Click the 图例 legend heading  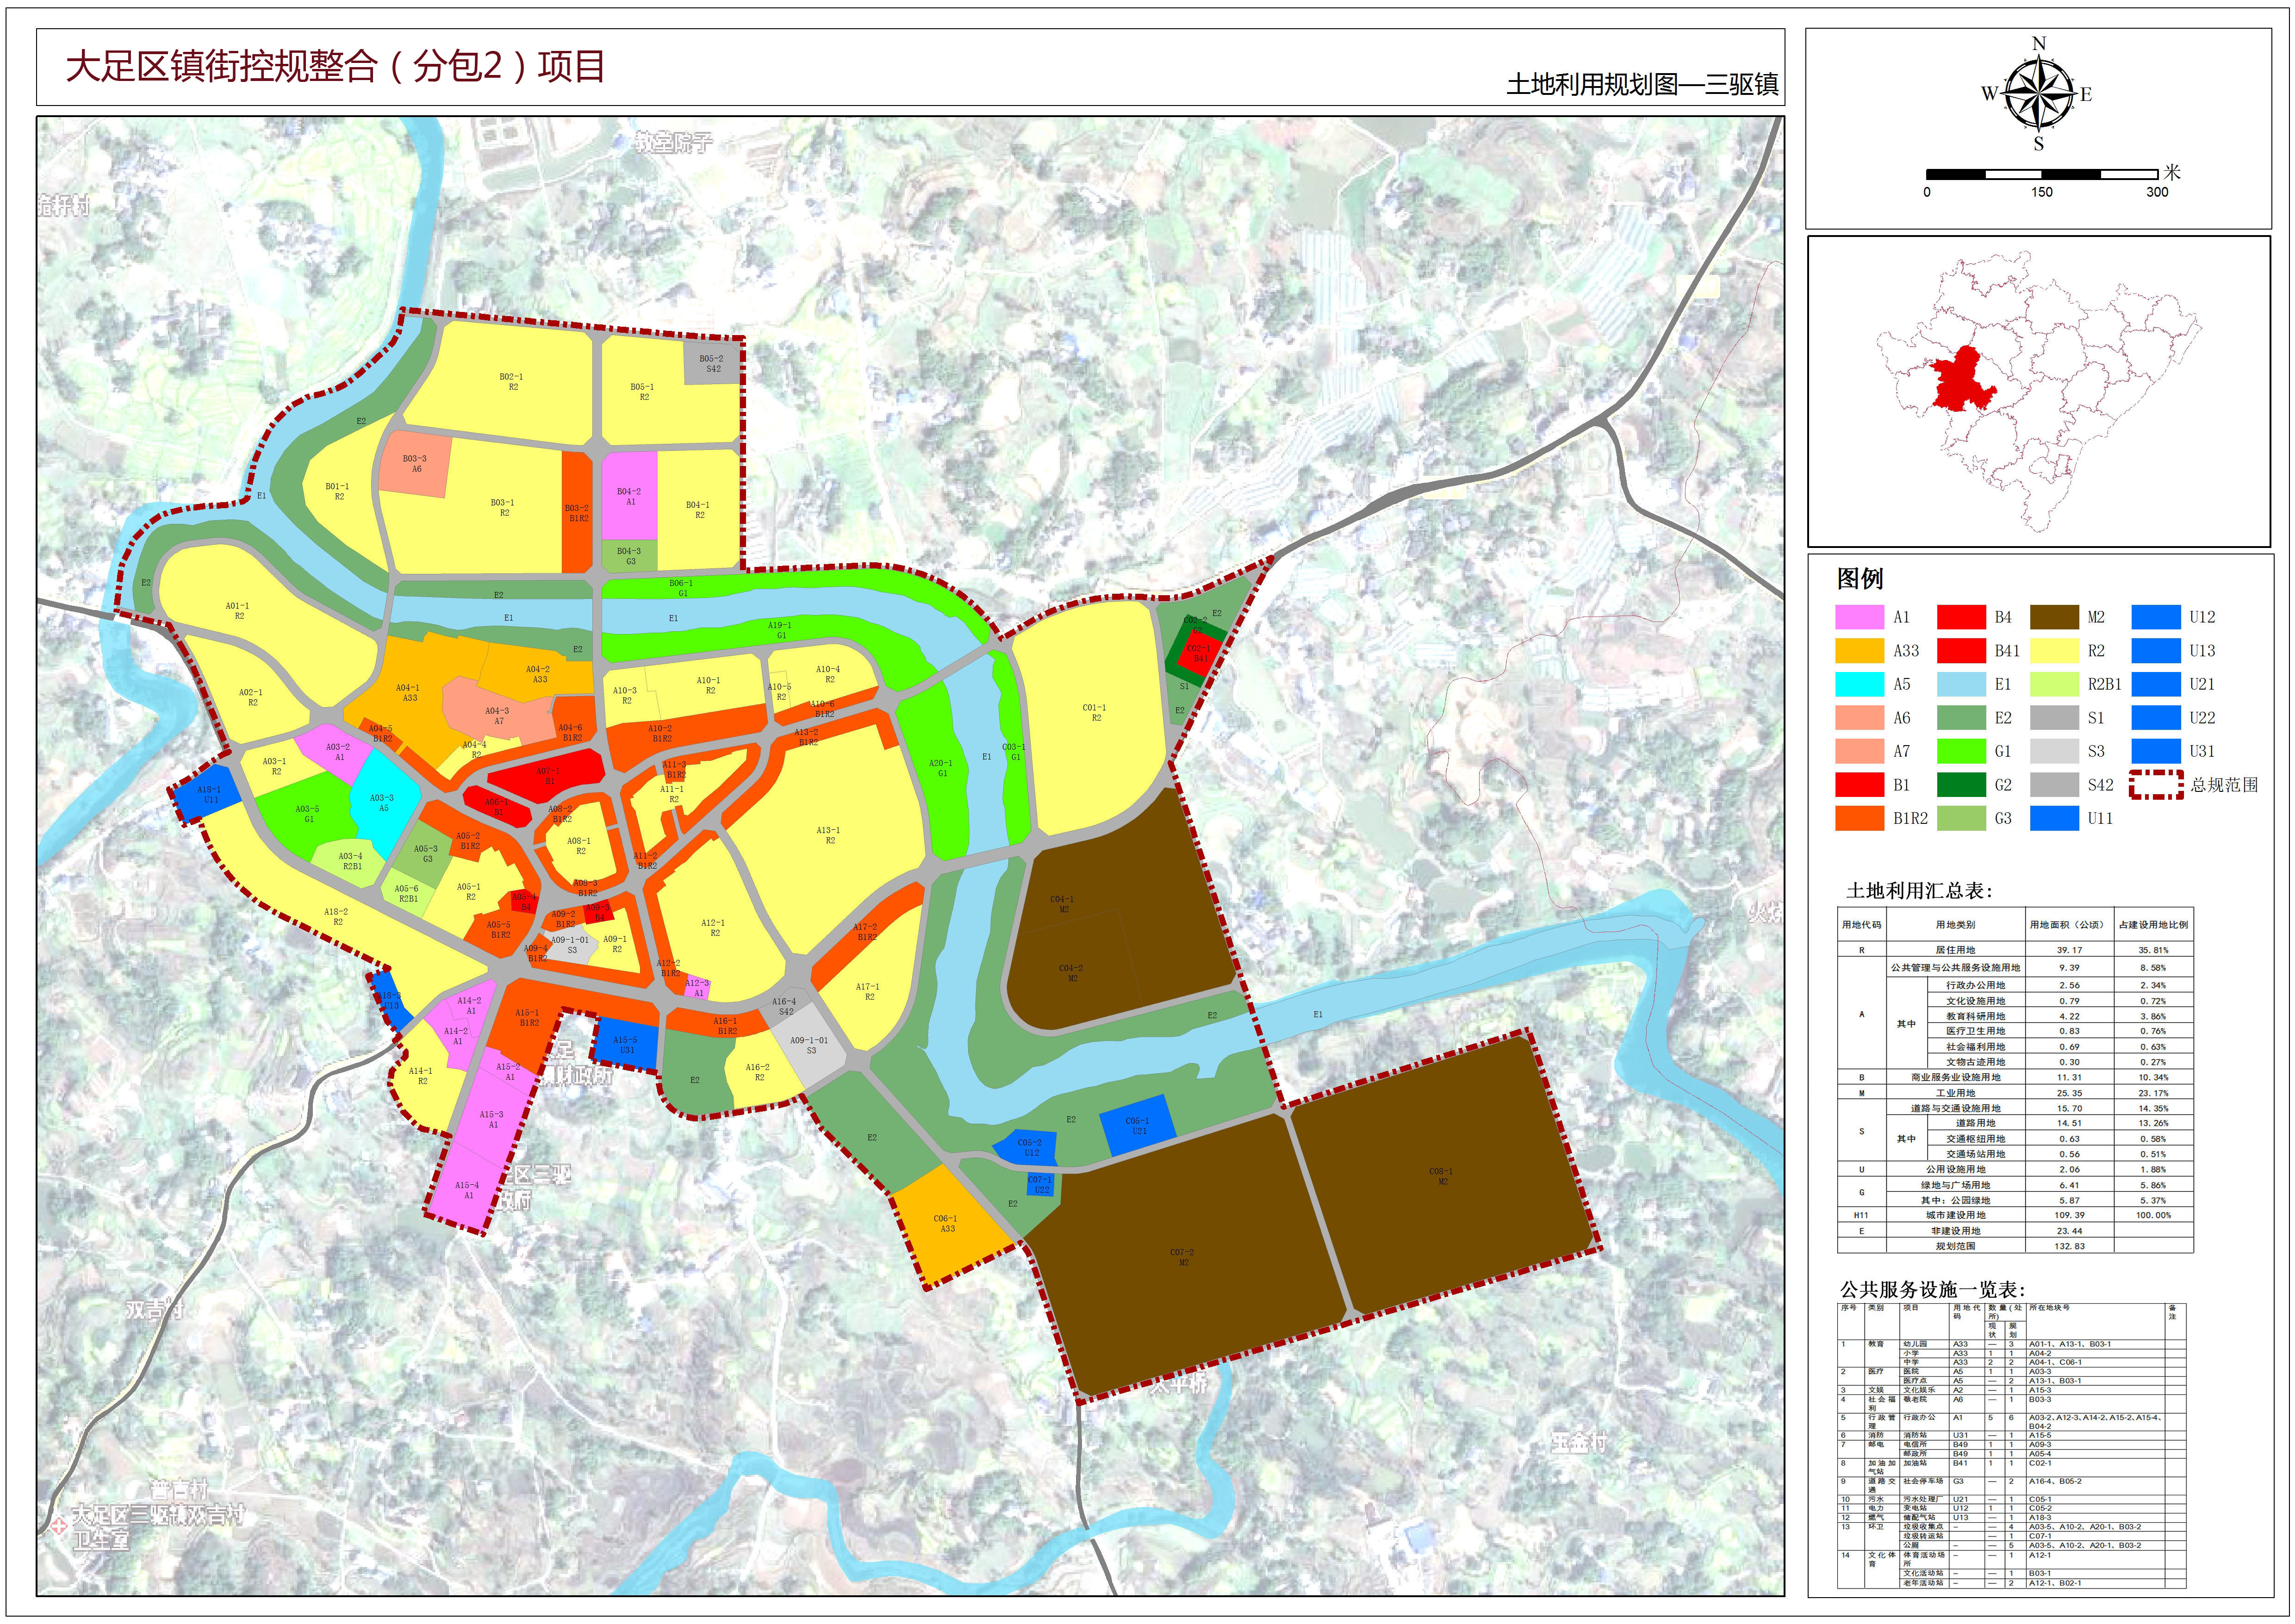point(1860,578)
